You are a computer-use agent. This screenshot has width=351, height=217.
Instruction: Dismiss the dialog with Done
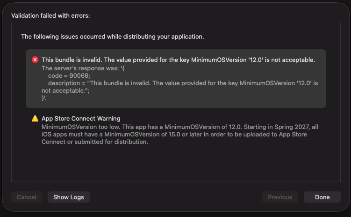point(322,197)
